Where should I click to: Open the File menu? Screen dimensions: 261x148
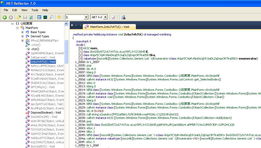pos(6,10)
